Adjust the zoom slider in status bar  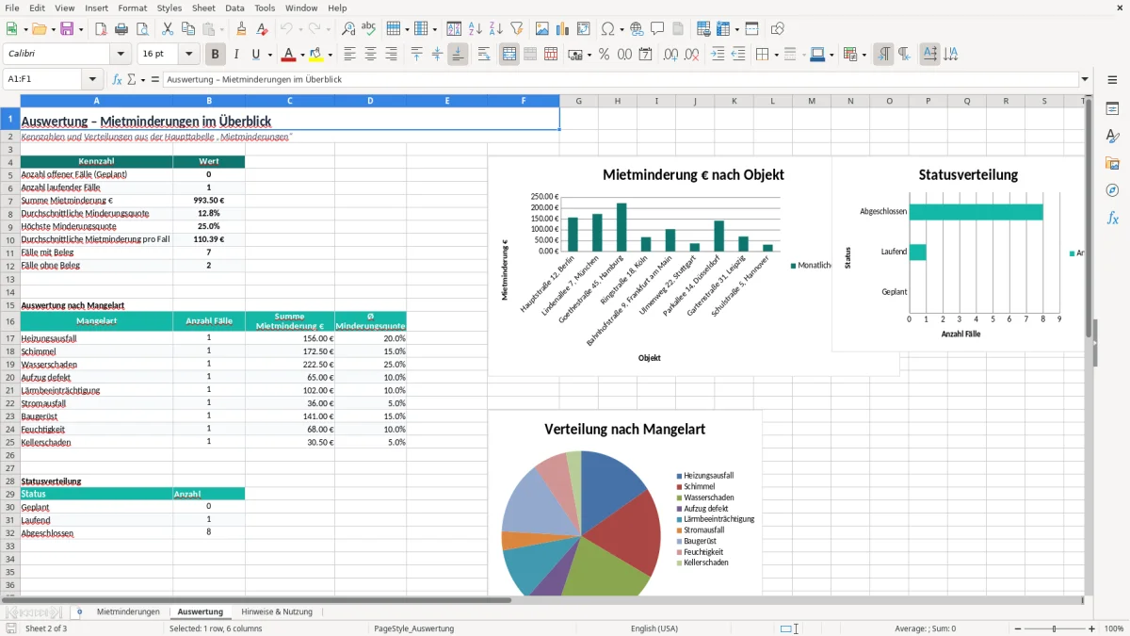click(x=1054, y=628)
